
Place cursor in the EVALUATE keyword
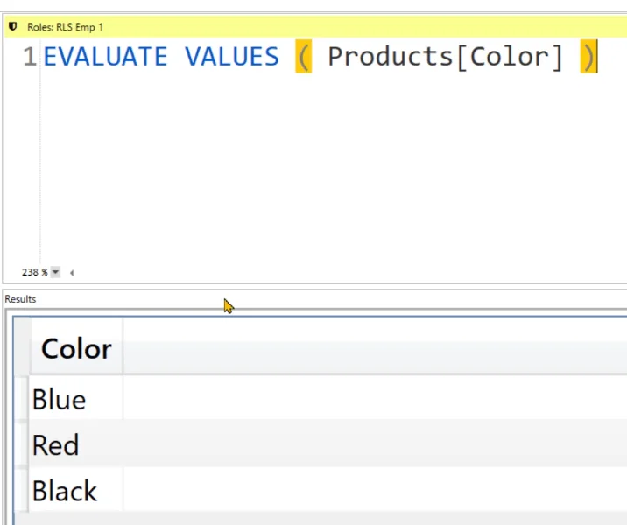(x=106, y=56)
